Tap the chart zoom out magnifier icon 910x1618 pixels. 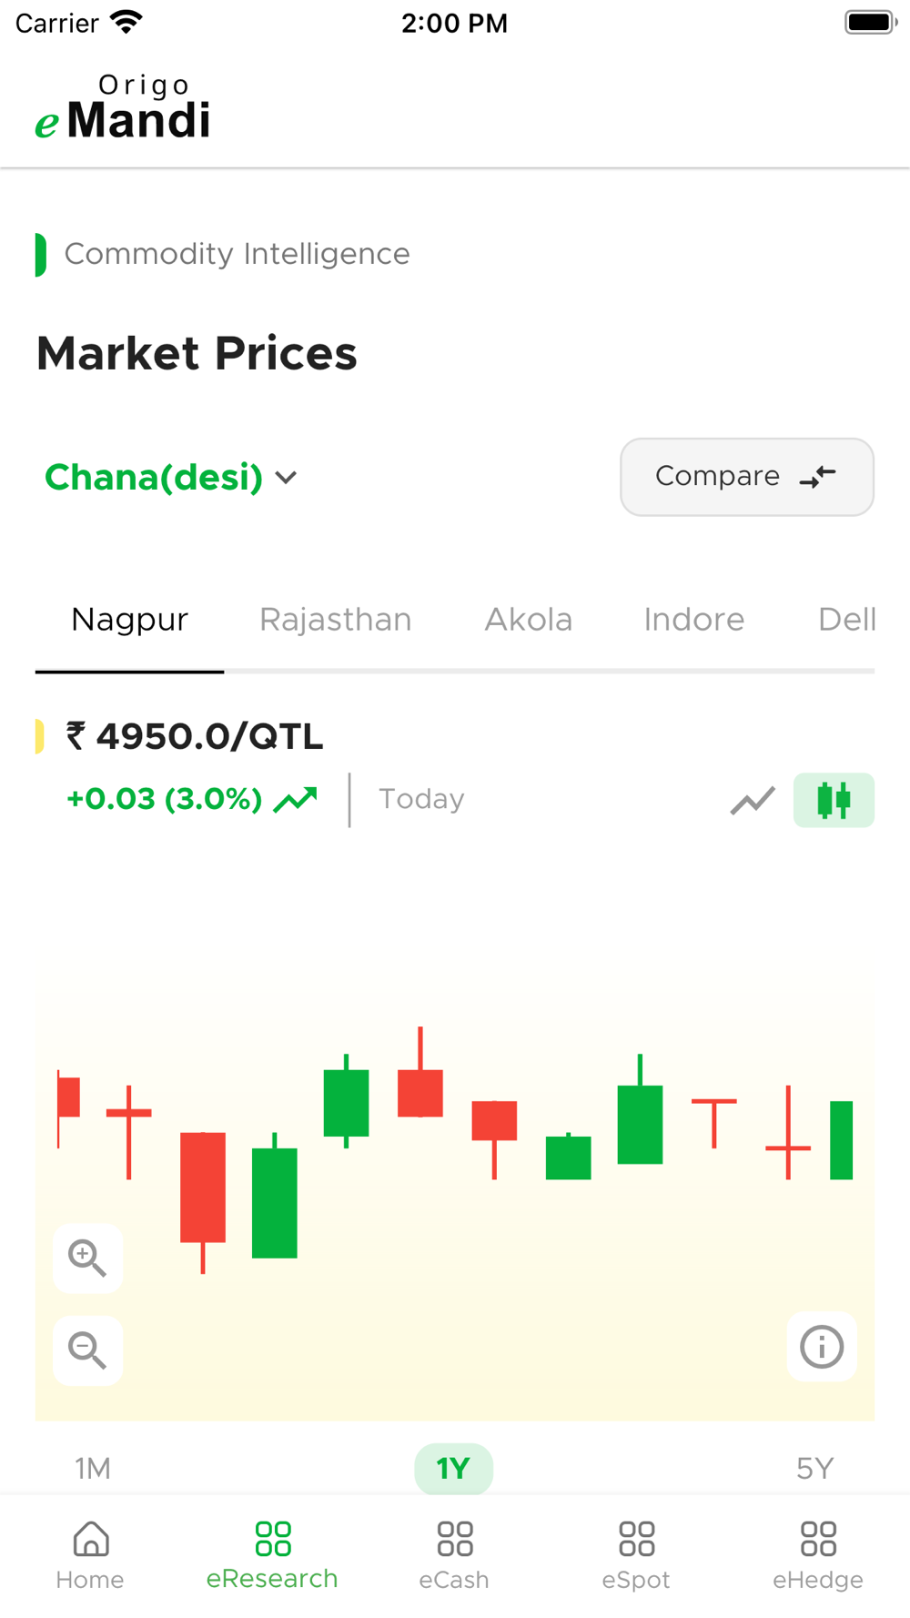(x=87, y=1350)
